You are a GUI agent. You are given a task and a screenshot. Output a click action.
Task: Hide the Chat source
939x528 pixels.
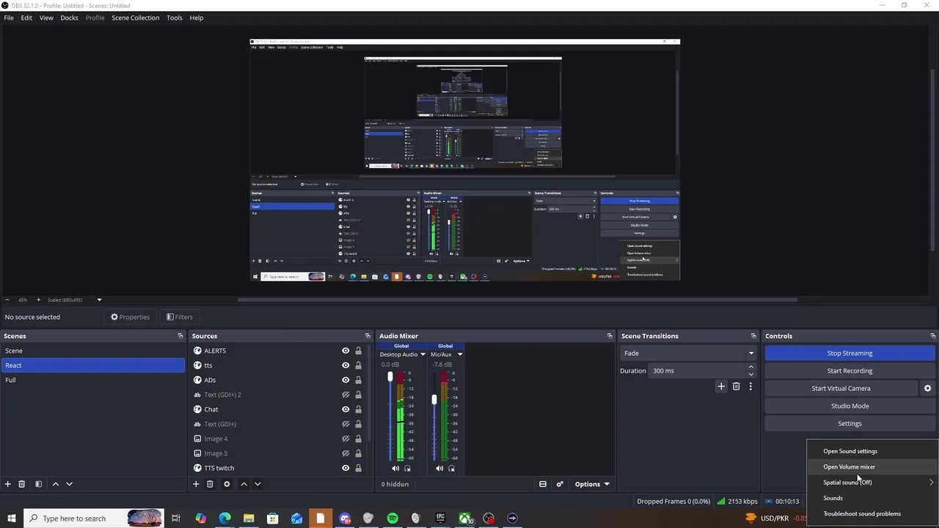[x=346, y=409]
